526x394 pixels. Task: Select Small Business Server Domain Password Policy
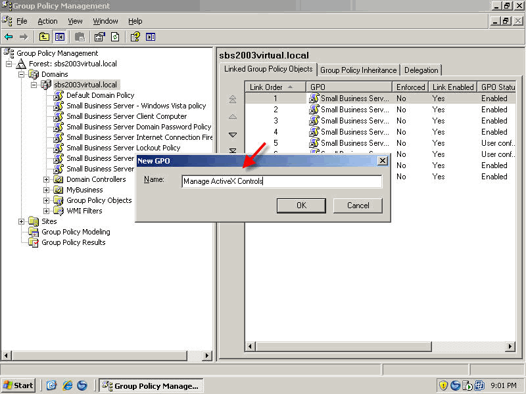[x=139, y=127]
